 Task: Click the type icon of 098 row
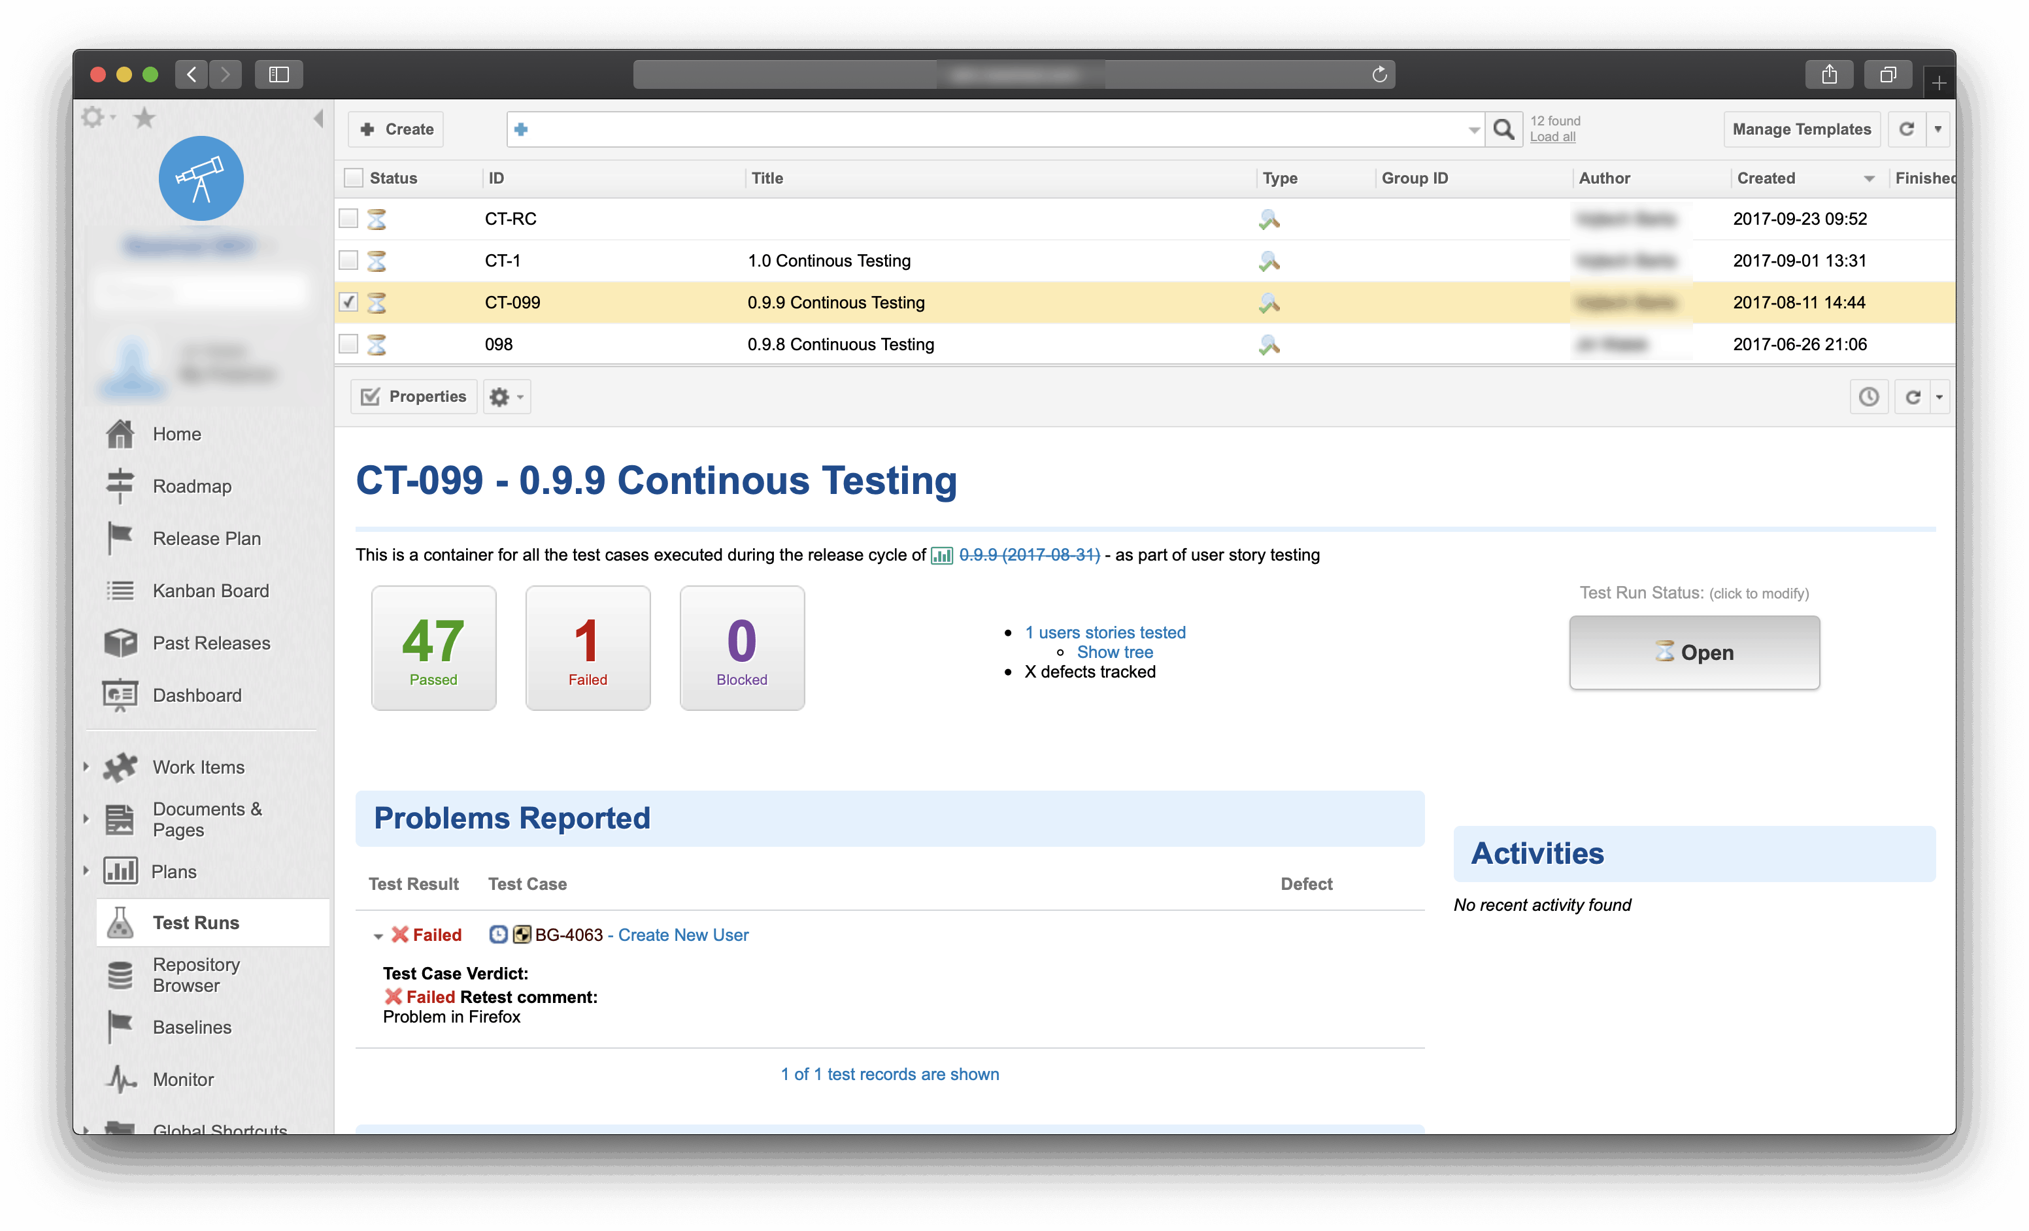(x=1269, y=345)
